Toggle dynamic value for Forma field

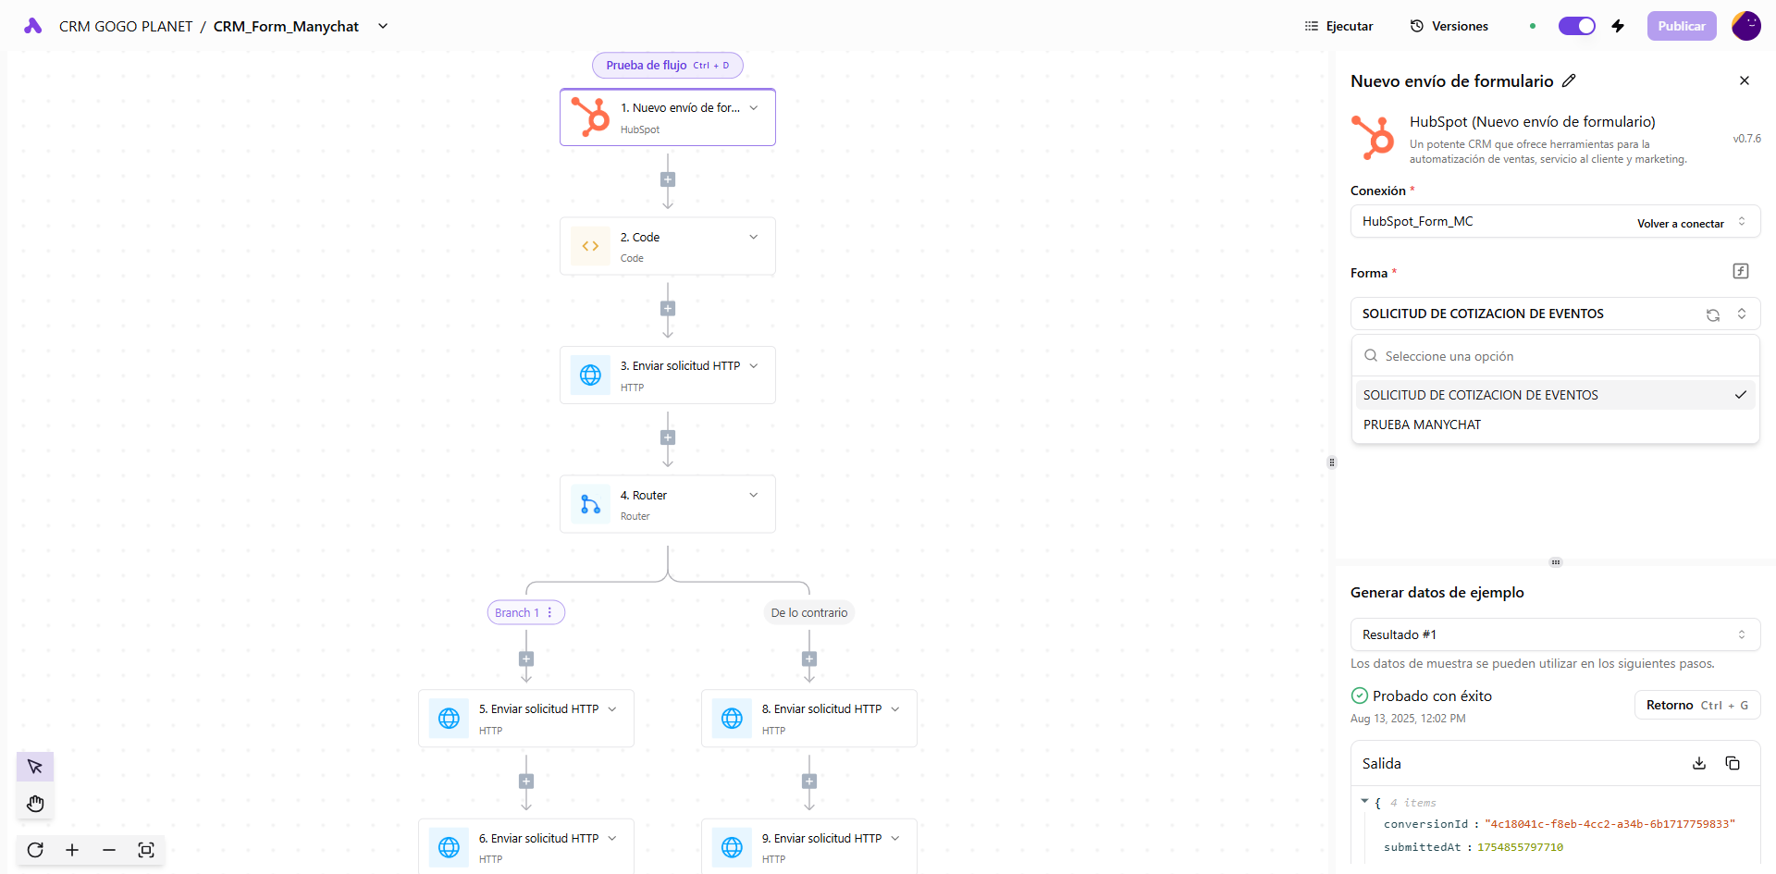pyautogui.click(x=1740, y=271)
